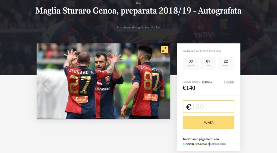Viewport: 277px width, 153px height.
Task: Click the bitcoin payment logo
Action: [x=201, y=144]
